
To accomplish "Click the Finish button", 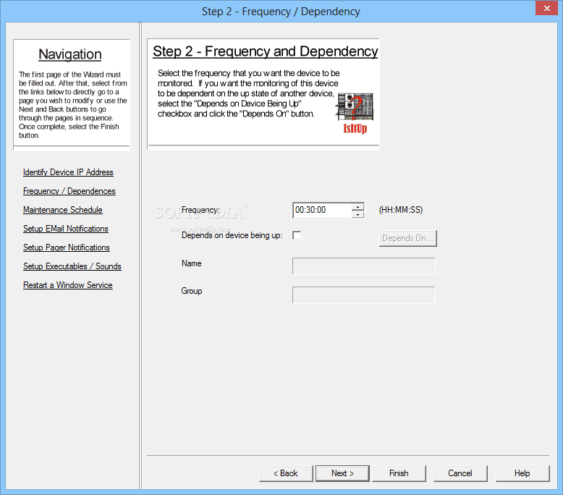I will point(399,473).
